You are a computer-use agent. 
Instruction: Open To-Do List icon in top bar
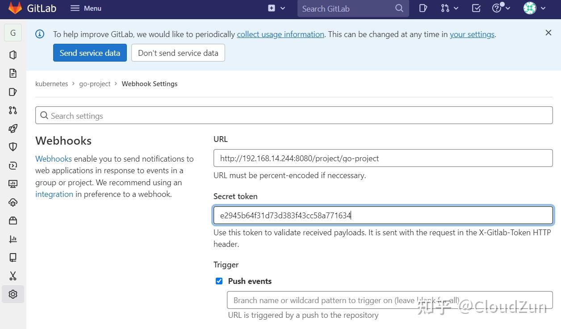476,8
